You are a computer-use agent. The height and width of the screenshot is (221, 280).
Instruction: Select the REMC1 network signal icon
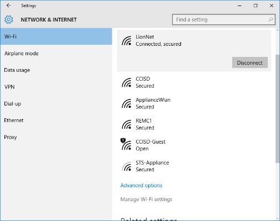[x=127, y=124]
